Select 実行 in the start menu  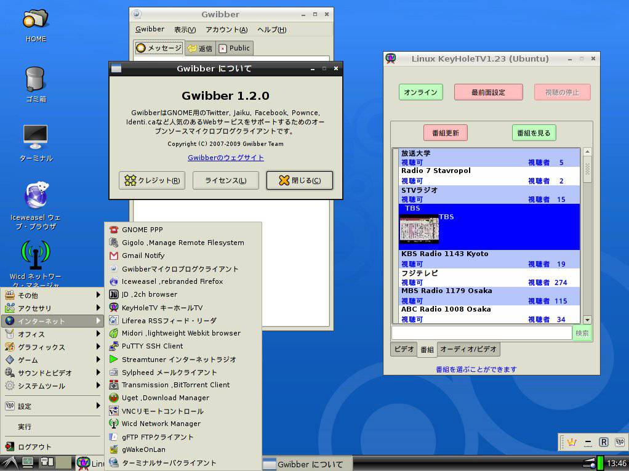[52, 427]
